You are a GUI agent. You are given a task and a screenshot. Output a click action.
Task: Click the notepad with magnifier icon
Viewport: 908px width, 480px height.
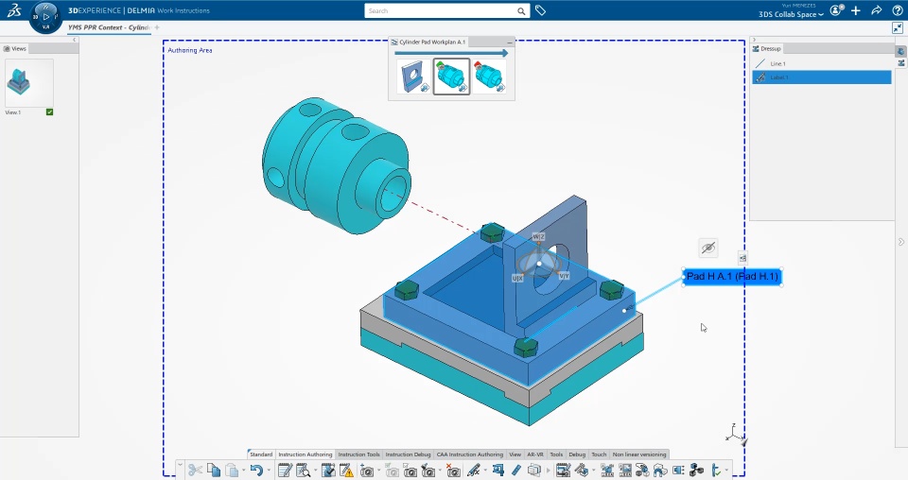coord(303,471)
